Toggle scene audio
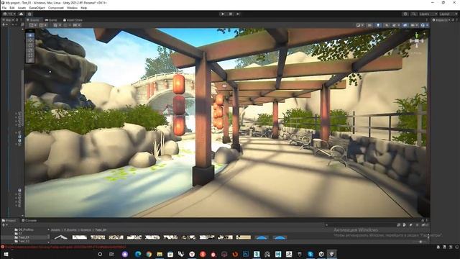Screen dimensions: 460x259 click(x=387, y=25)
